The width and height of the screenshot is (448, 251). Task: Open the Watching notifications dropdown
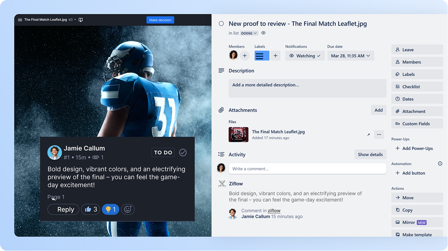click(305, 56)
